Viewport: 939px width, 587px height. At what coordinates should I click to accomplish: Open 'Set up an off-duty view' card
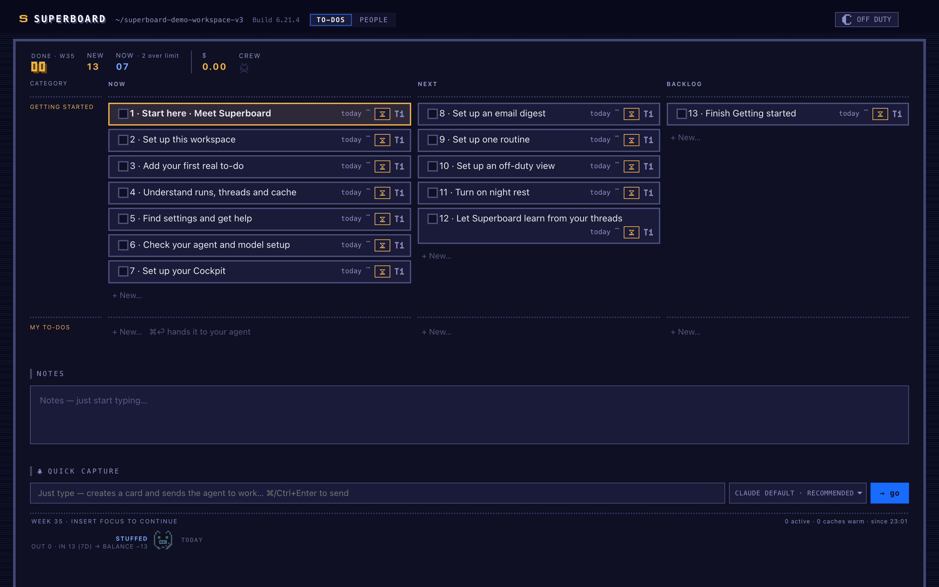point(539,167)
